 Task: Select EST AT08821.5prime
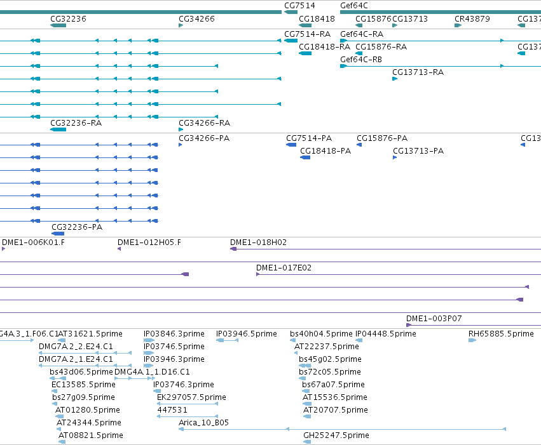(91, 435)
